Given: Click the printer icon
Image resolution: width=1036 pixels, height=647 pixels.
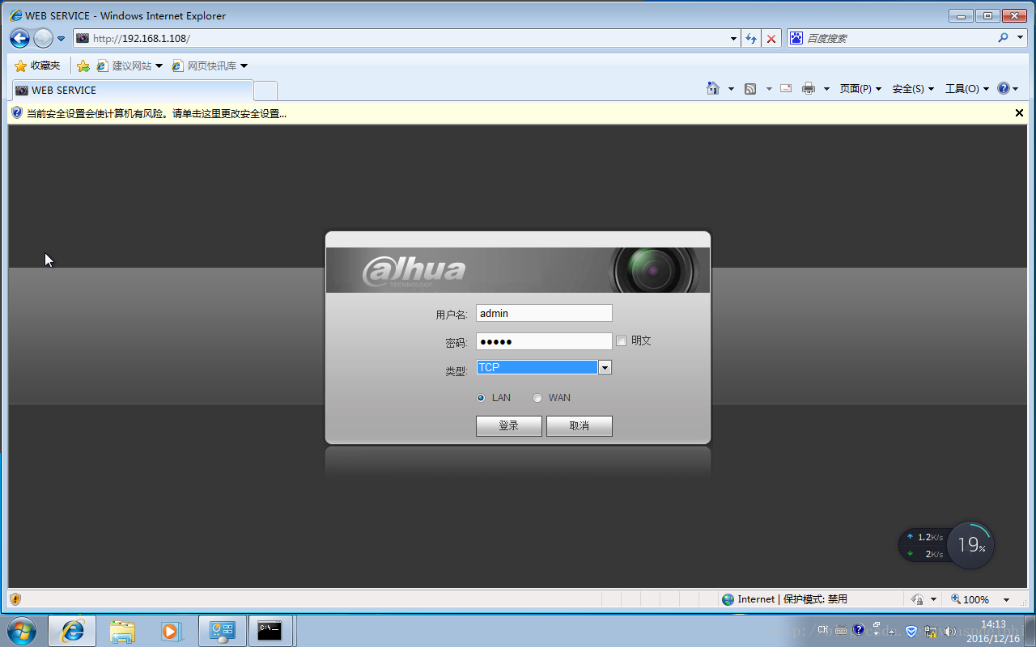Looking at the screenshot, I should (x=808, y=89).
